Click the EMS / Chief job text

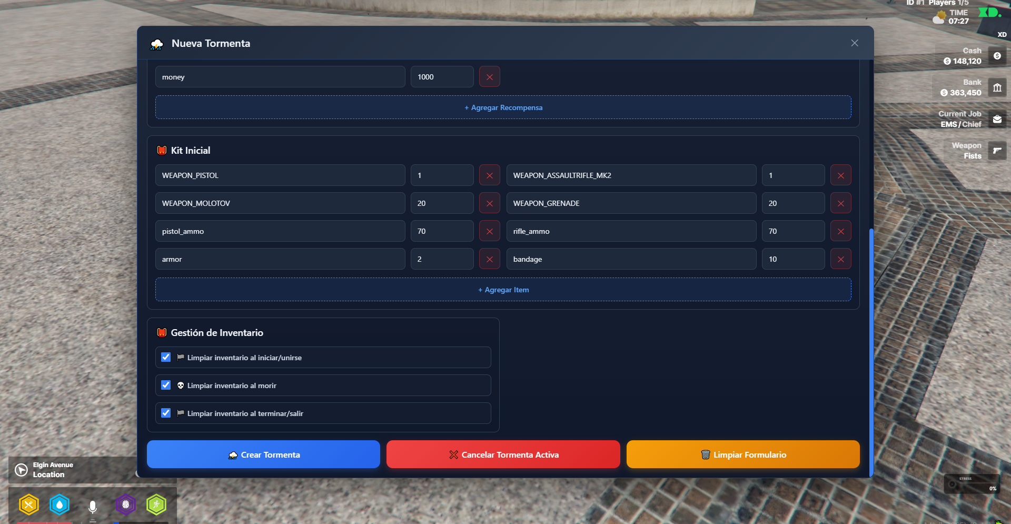click(x=961, y=124)
